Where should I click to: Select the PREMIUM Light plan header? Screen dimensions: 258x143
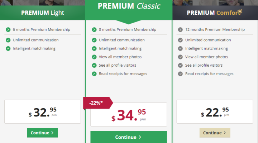pos(42,13)
